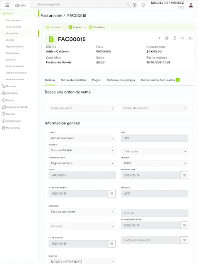
Task: Open Punto de Venta in the sidebar
Action: [x=13, y=20]
